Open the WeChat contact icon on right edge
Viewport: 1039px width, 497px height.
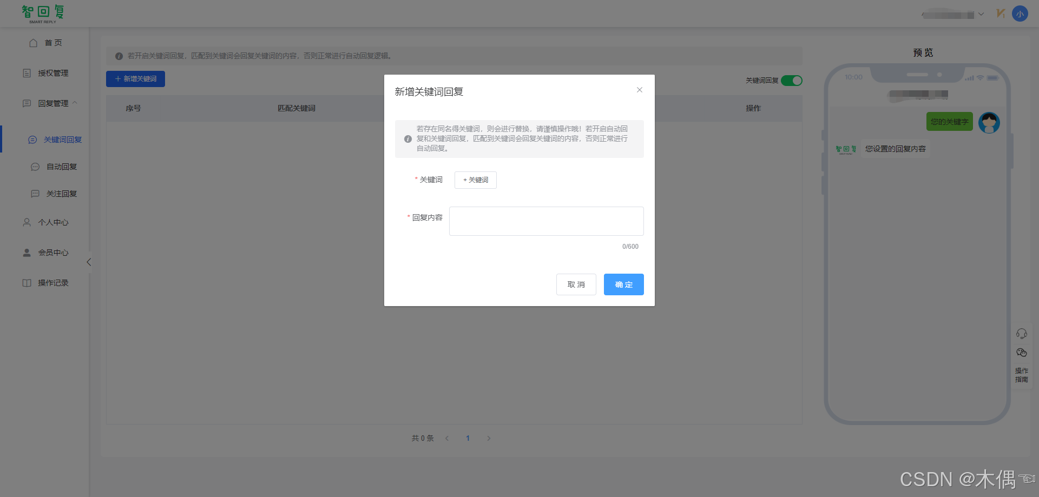(1022, 353)
